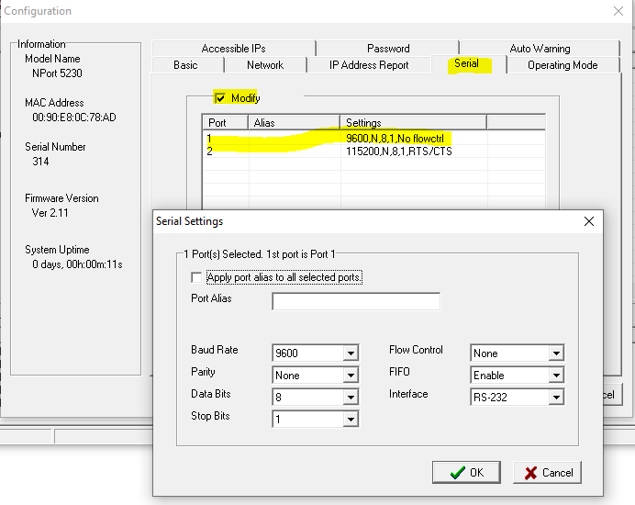
Task: Expand the Parity dropdown
Action: tap(350, 376)
